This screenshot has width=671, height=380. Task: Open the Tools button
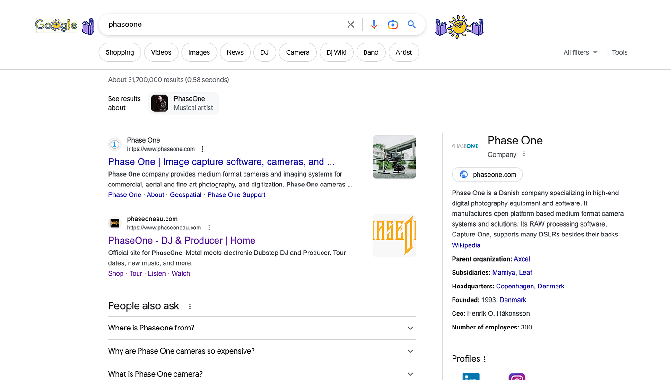[x=619, y=52]
